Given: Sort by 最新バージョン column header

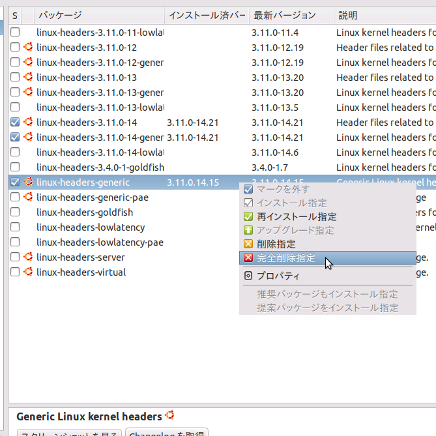Looking at the screenshot, I should pos(291,15).
